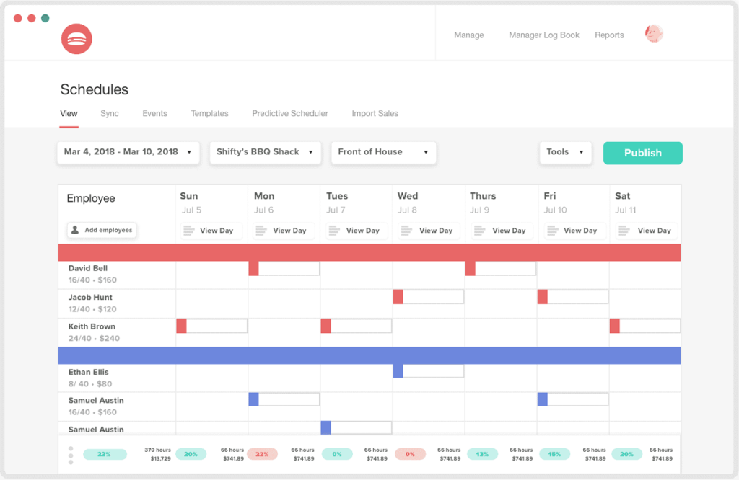Click the red burger logo icon
Viewport: 739px width, 480px height.
click(76, 39)
